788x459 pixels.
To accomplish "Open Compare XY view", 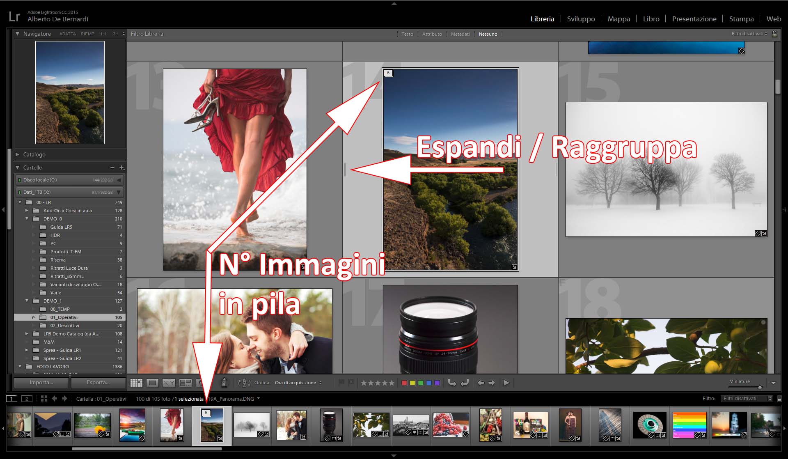I will pyautogui.click(x=168, y=383).
